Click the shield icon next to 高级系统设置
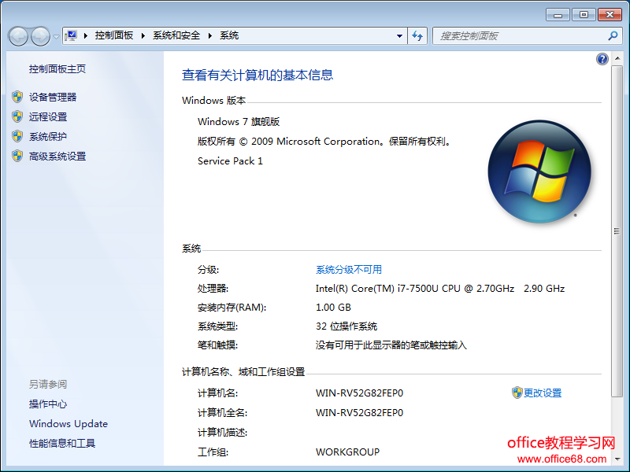The width and height of the screenshot is (630, 472). click(x=17, y=156)
